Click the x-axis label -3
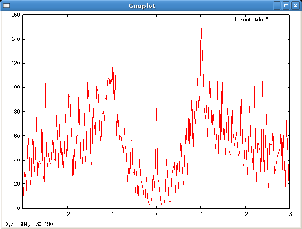The height and width of the screenshot is (229, 302). (x=23, y=214)
